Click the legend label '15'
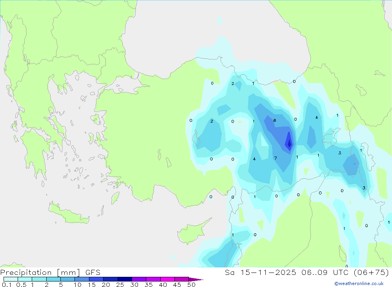The height and width of the screenshot is (287, 392). coord(92,285)
